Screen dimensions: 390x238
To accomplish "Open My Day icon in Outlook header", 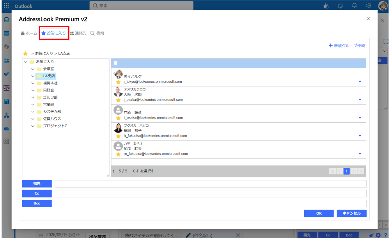I will (340, 6).
